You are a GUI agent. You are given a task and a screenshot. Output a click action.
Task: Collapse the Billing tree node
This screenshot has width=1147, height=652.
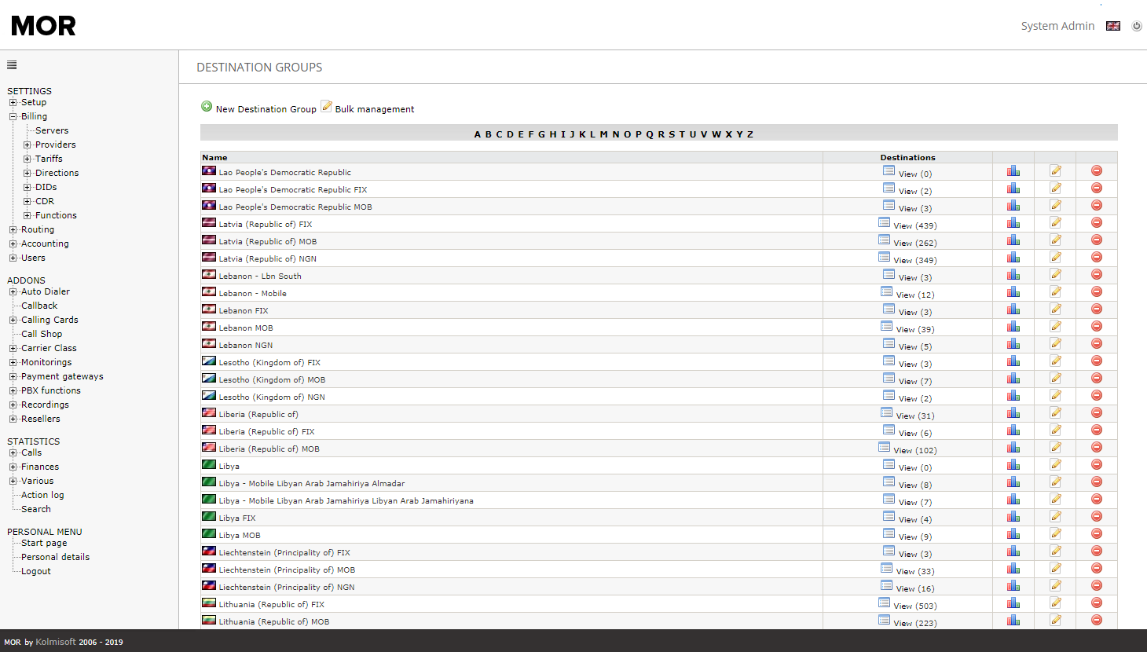[x=13, y=116]
